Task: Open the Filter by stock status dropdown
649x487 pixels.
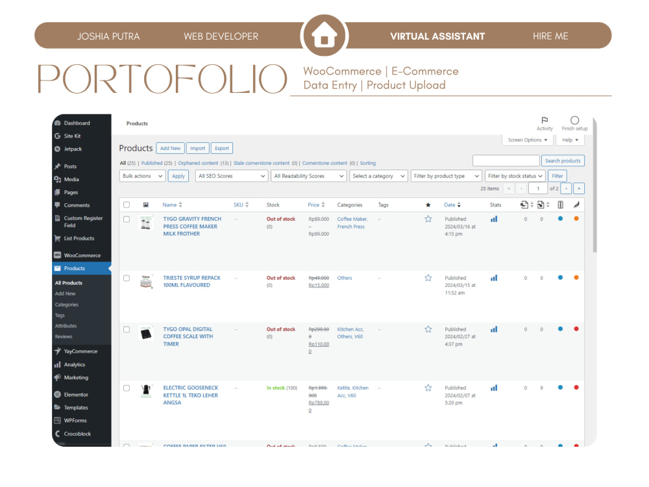Action: (x=515, y=175)
